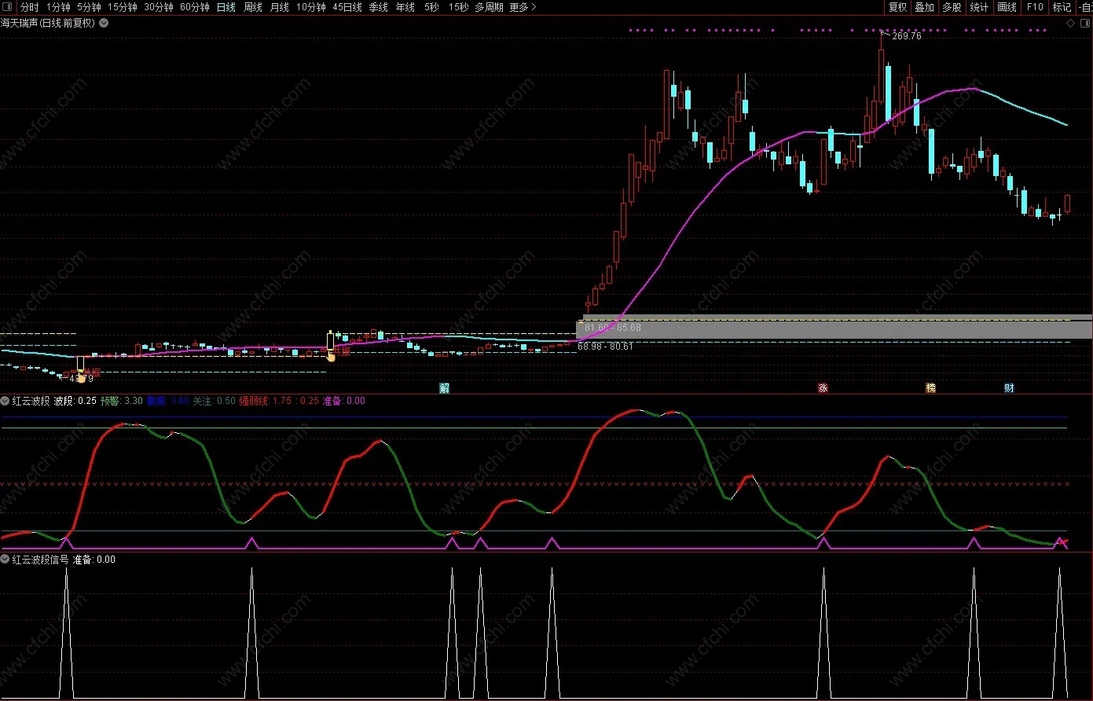Click the 269.76 high price label
The image size is (1093, 701).
tap(908, 36)
